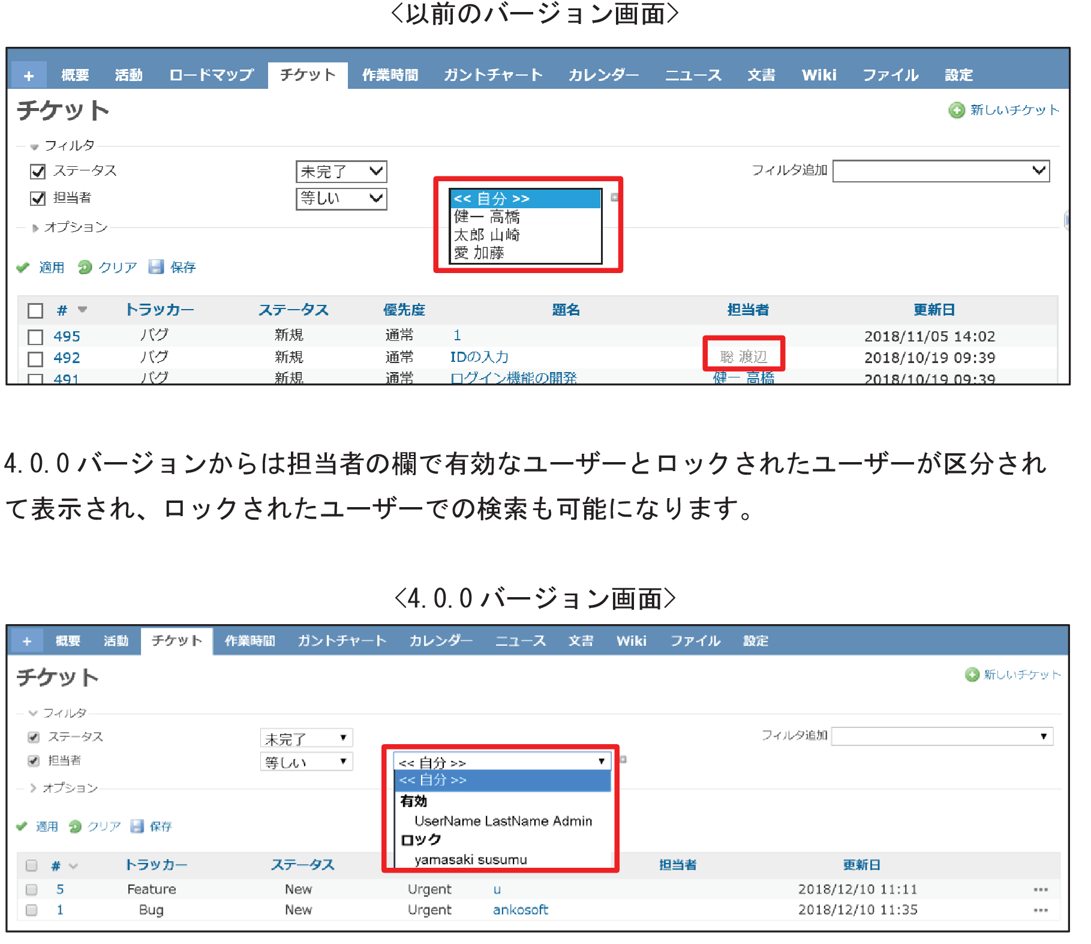Collapse the フィルタ section
Screen dimensions: 1091x944
coord(33,145)
